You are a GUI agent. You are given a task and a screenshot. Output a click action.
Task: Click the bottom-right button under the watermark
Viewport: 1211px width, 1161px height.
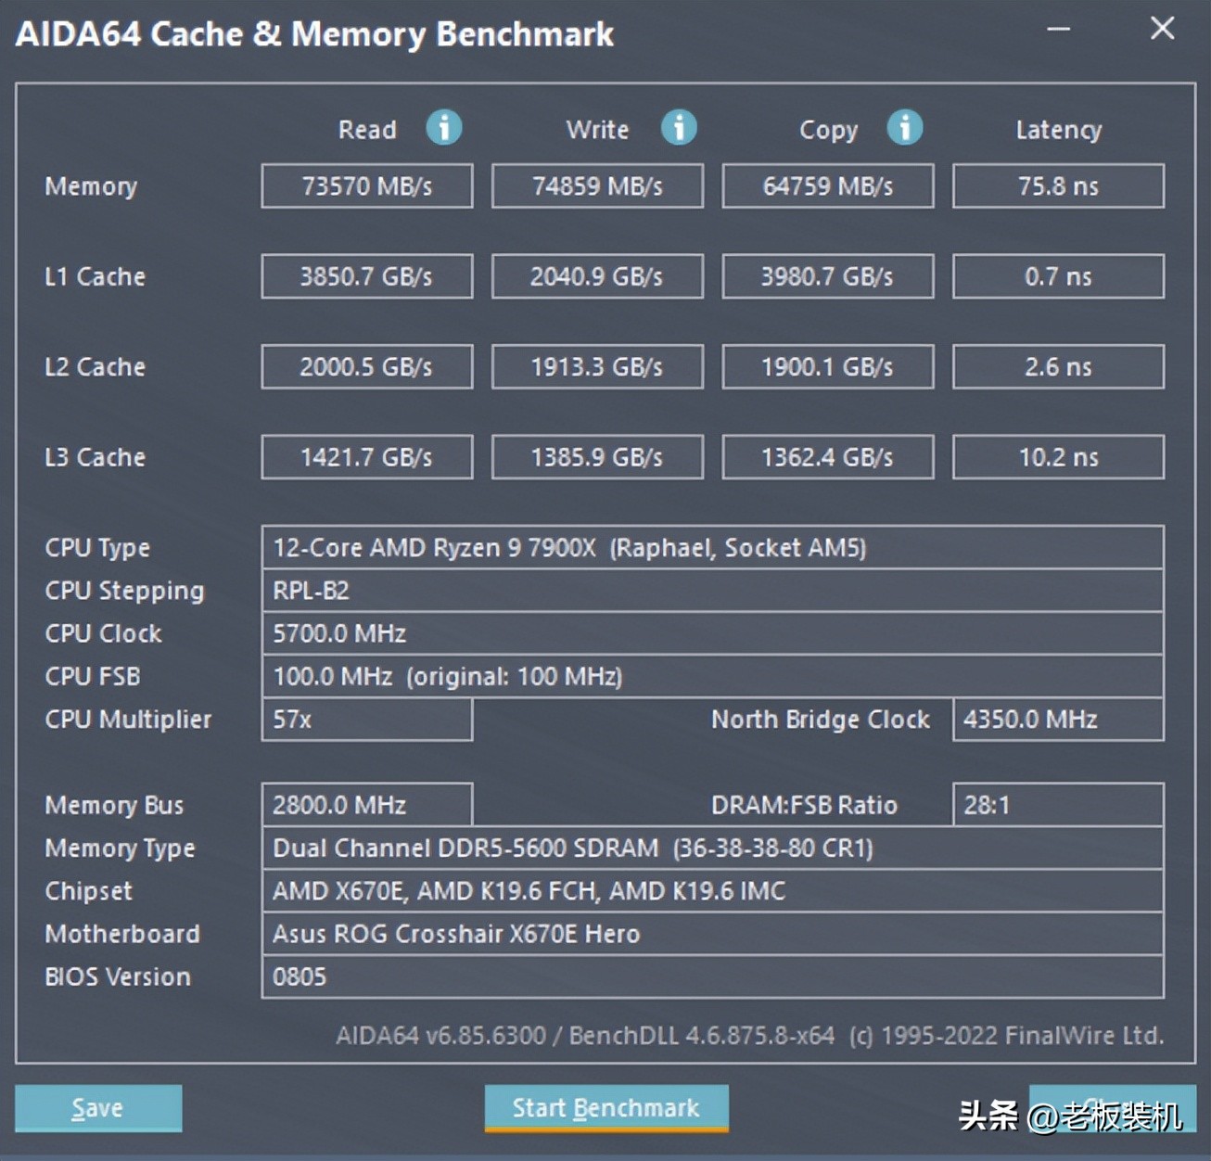coord(1112,1107)
